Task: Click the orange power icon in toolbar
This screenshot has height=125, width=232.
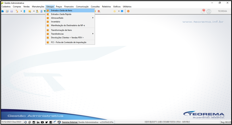Action: tap(128, 11)
